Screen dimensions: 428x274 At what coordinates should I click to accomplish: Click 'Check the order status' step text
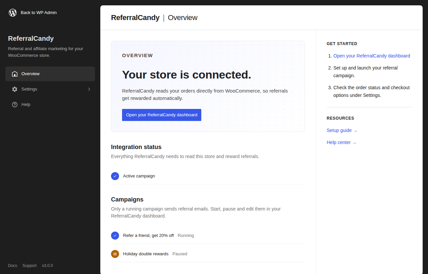click(371, 92)
